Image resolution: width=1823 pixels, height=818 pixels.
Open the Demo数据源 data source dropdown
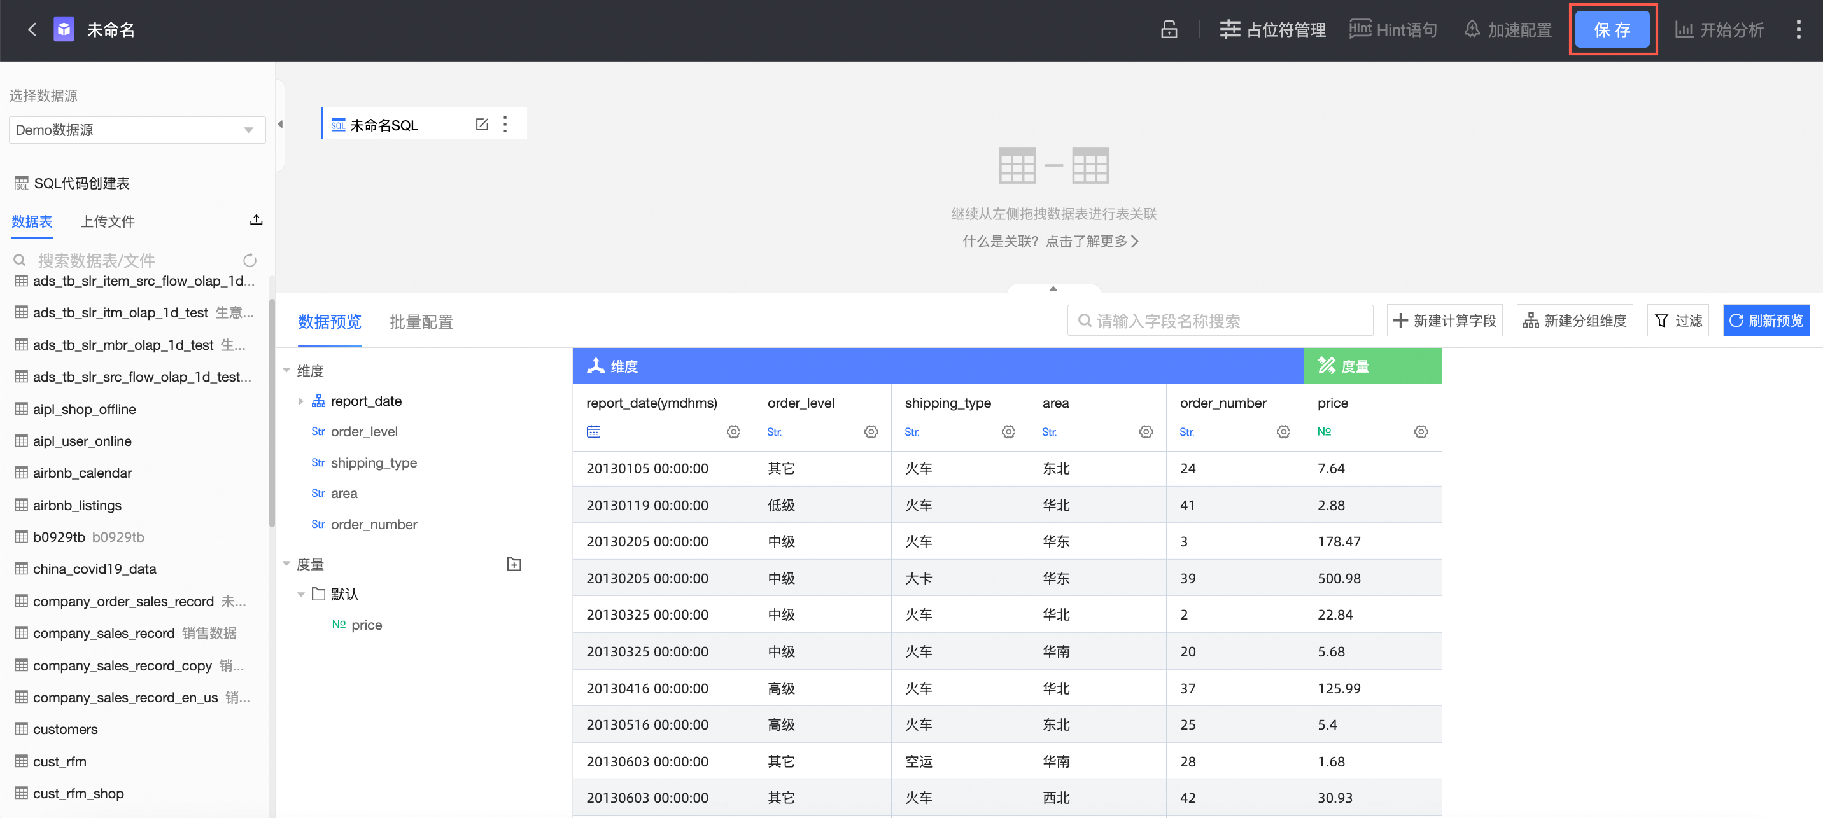point(137,130)
